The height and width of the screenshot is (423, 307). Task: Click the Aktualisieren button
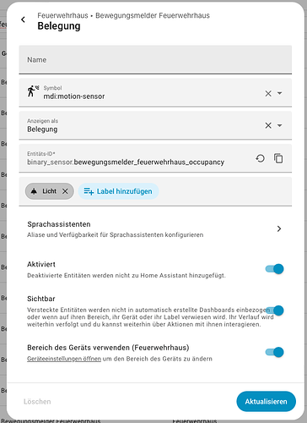(266, 401)
